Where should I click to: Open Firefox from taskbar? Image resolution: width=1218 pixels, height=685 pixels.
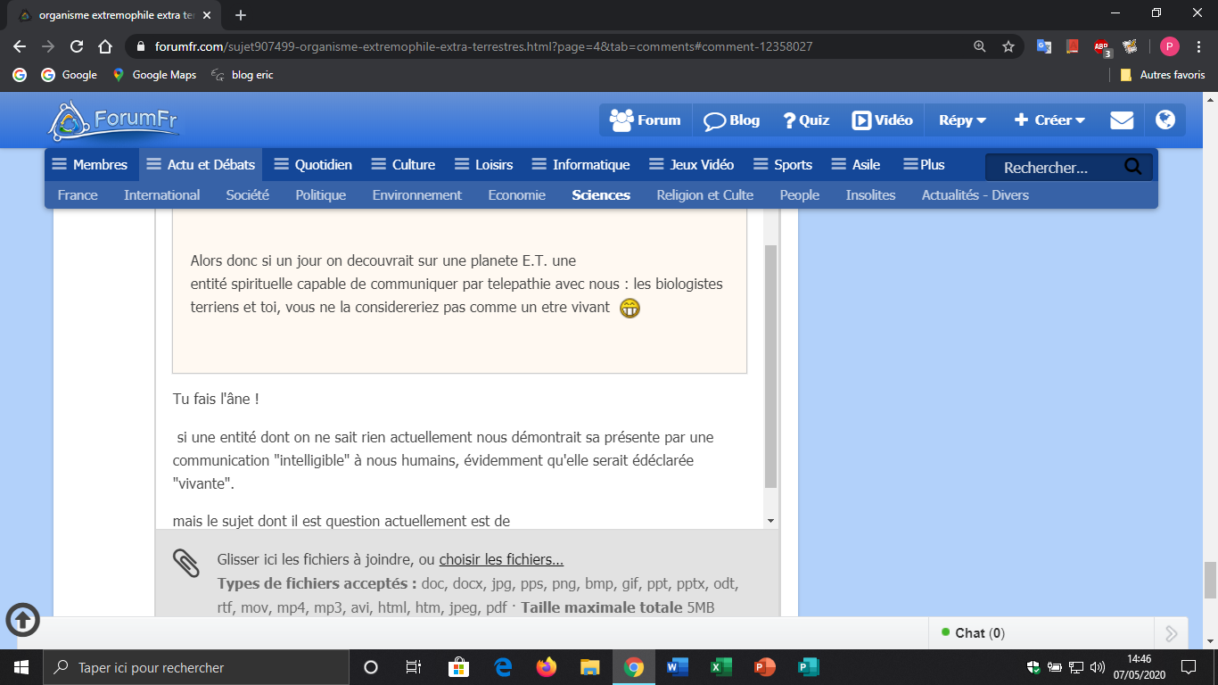546,667
